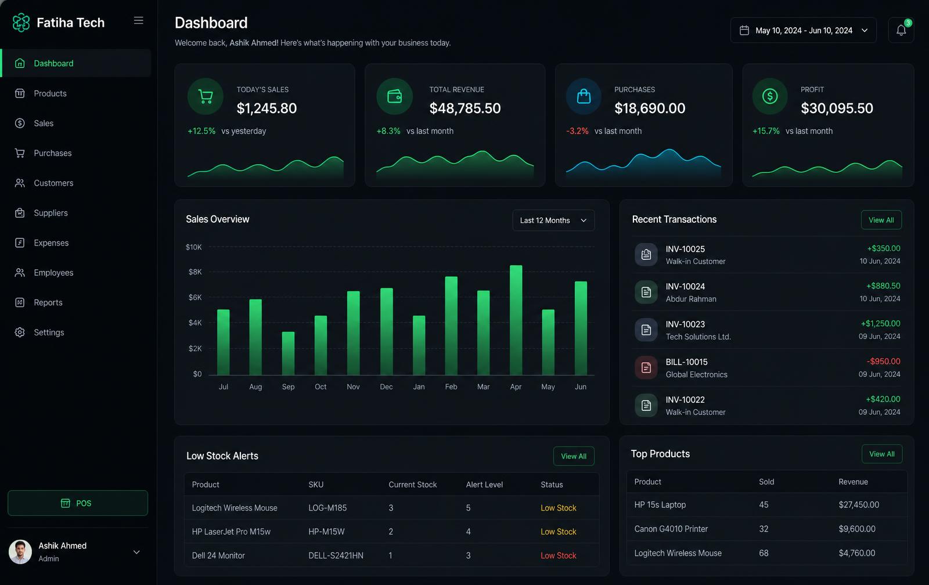Click Purchases shopping bag icon
The width and height of the screenshot is (929, 585).
tap(584, 96)
